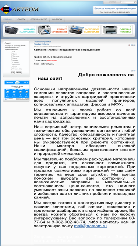Click the Высокое качество, приемлемые цены slogan
This screenshot has height=246, width=138.
115,8
